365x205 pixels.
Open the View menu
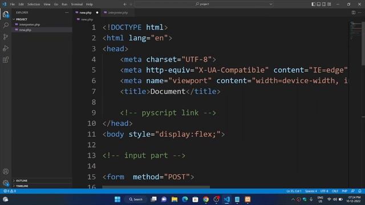point(47,4)
